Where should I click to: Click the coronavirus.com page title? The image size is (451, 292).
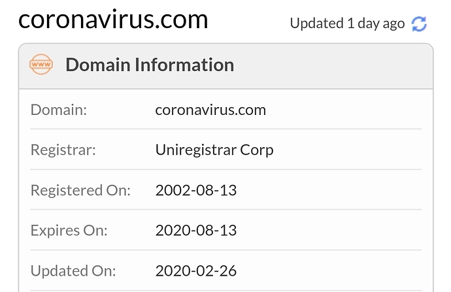(113, 20)
